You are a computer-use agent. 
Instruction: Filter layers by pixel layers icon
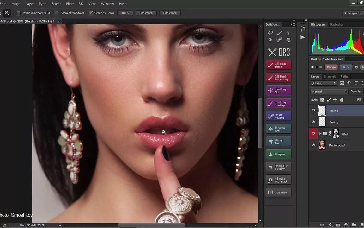tap(342, 83)
